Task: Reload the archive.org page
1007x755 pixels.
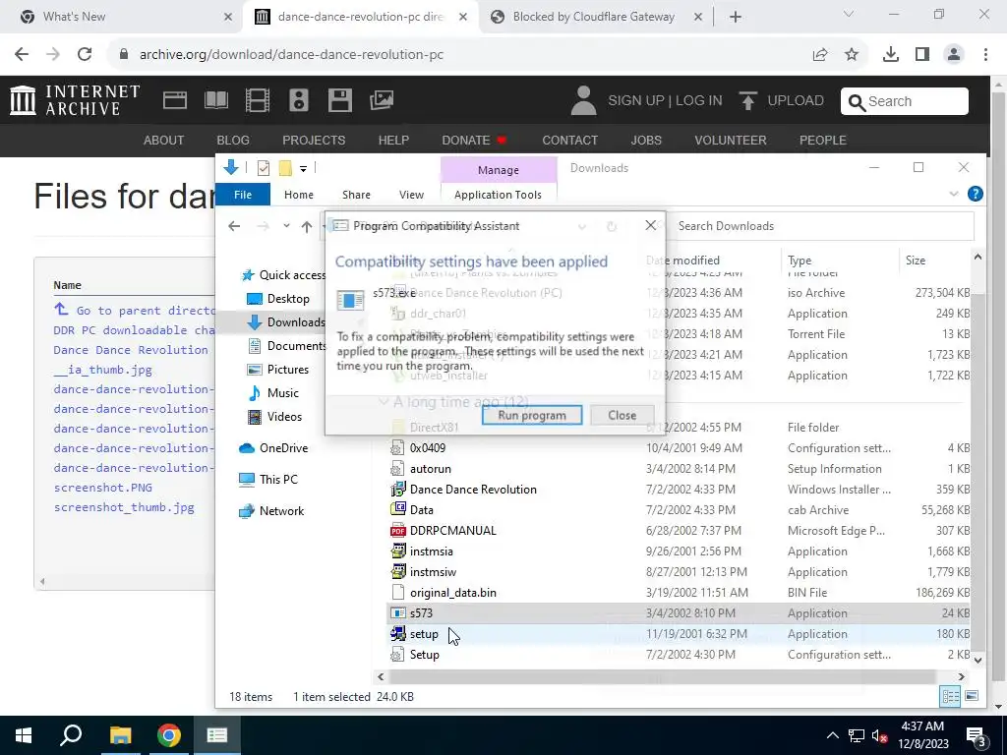Action: point(85,55)
